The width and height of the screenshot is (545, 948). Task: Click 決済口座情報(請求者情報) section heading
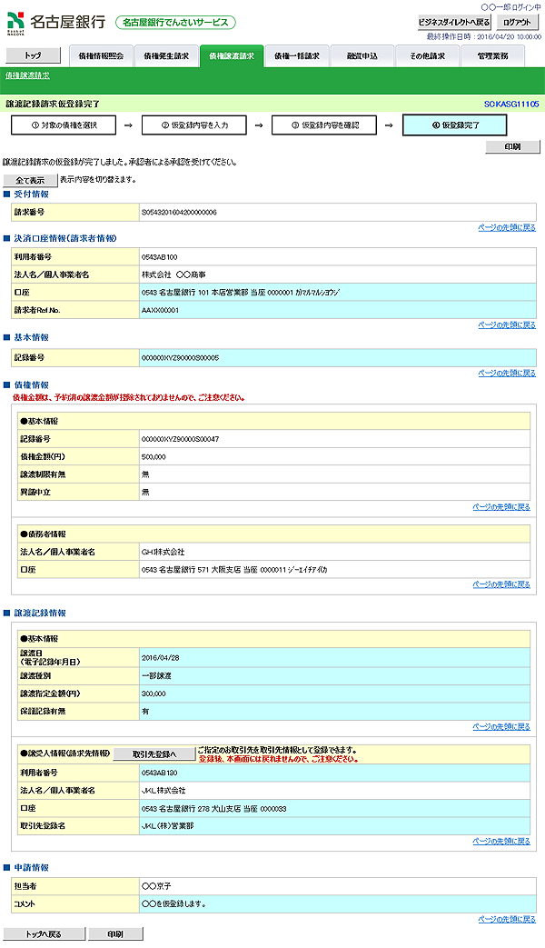click(x=65, y=239)
